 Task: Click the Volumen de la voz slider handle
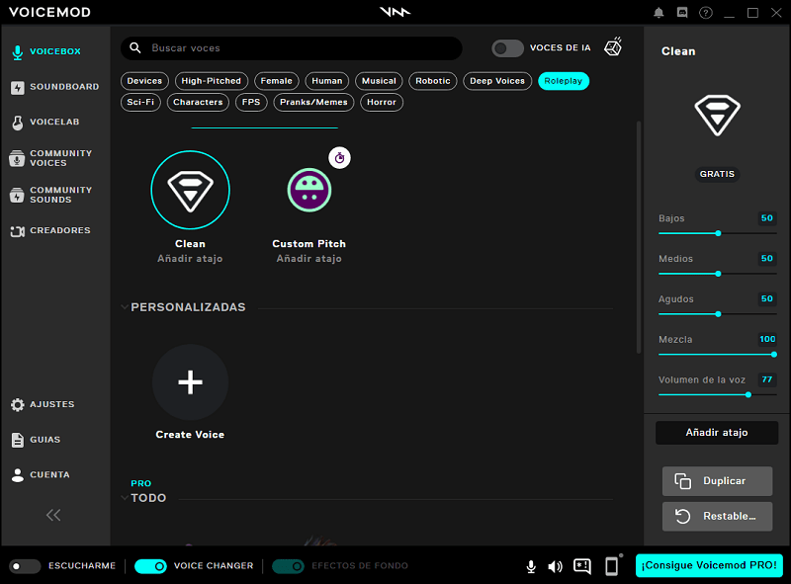748,395
